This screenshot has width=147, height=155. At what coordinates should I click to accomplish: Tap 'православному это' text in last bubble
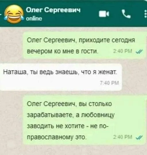pyautogui.click(x=57, y=137)
